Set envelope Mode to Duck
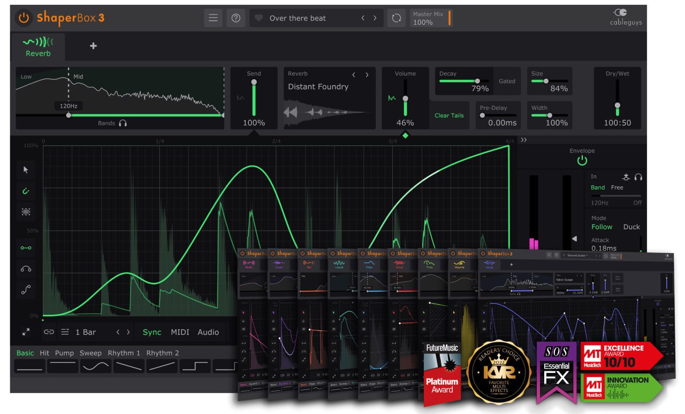 point(631,227)
